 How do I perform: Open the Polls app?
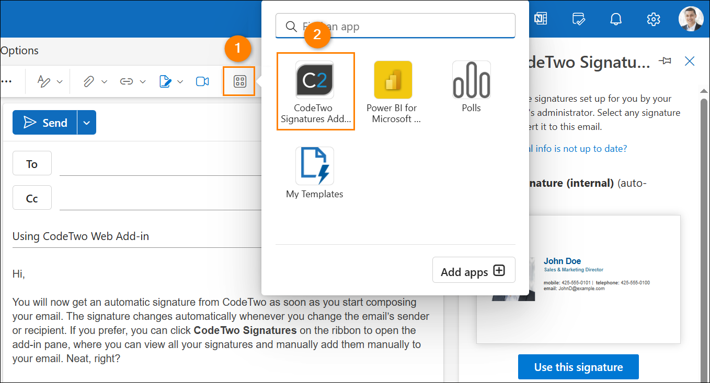tap(471, 87)
